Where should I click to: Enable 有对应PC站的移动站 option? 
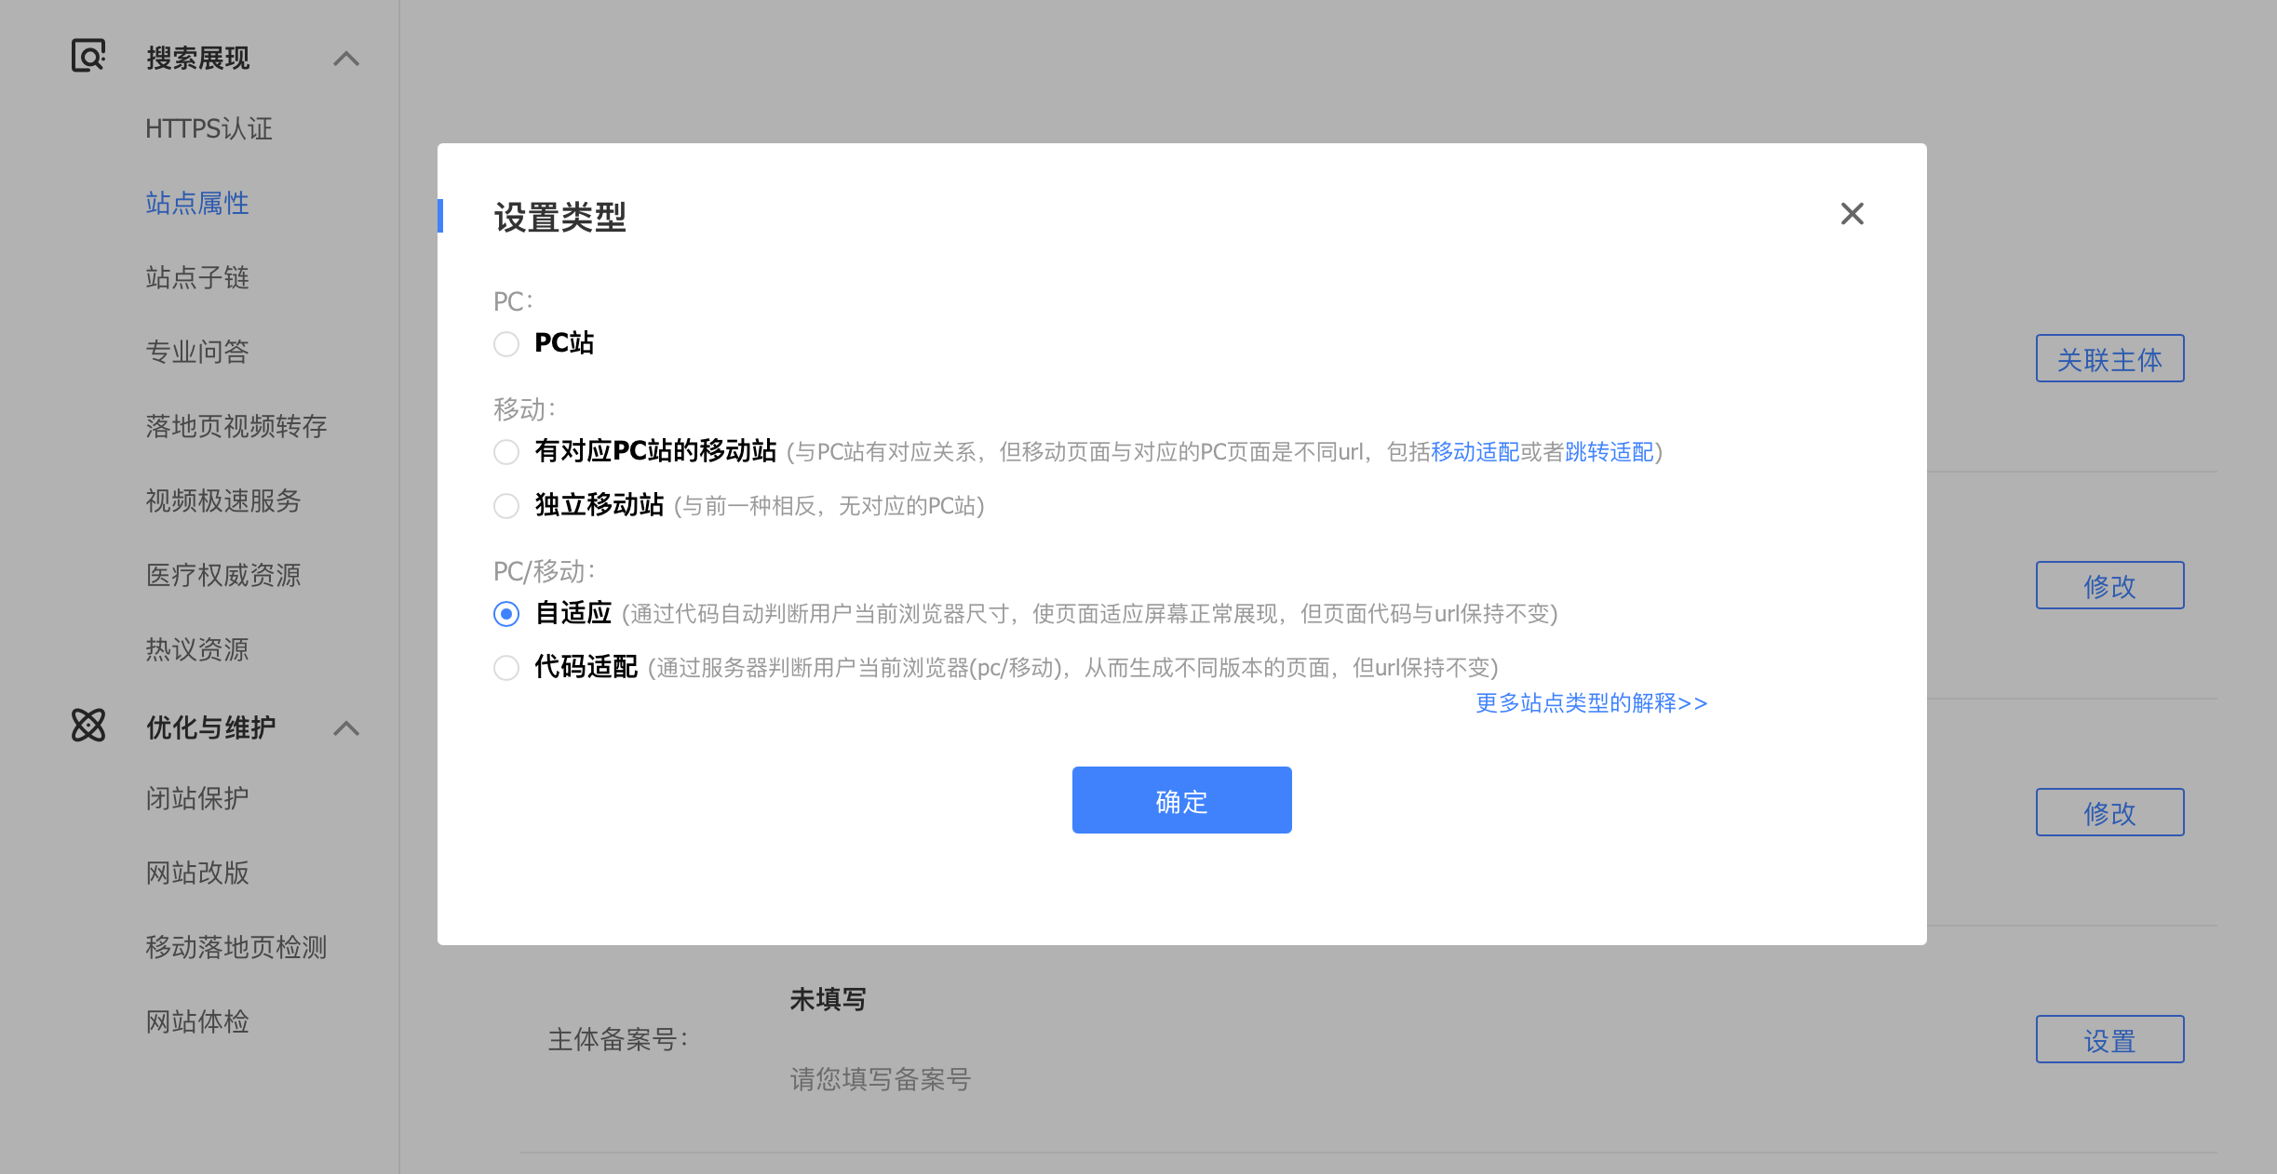coord(506,451)
